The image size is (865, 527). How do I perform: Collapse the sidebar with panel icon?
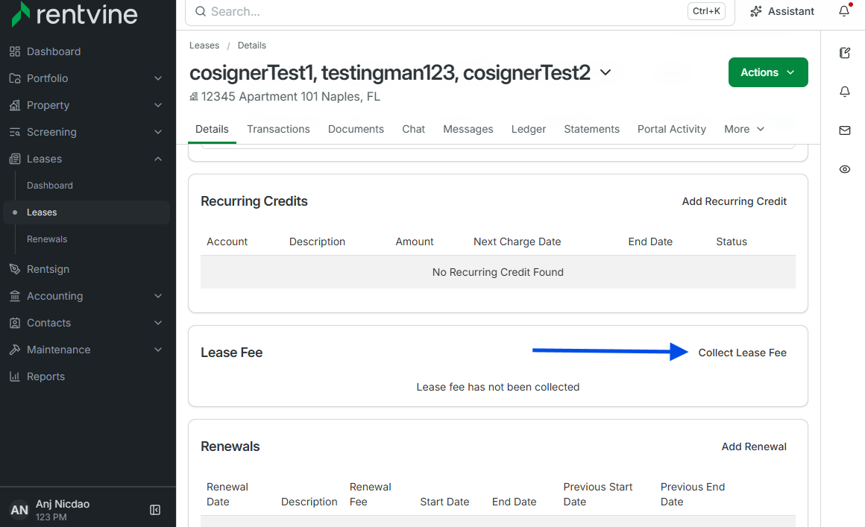coord(155,510)
